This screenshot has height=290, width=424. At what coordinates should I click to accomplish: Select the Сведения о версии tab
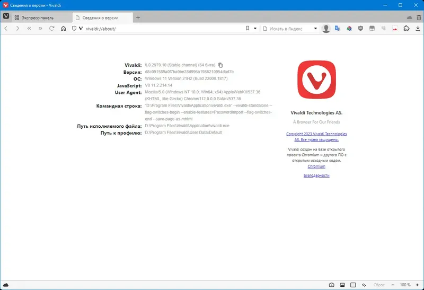tap(103, 17)
